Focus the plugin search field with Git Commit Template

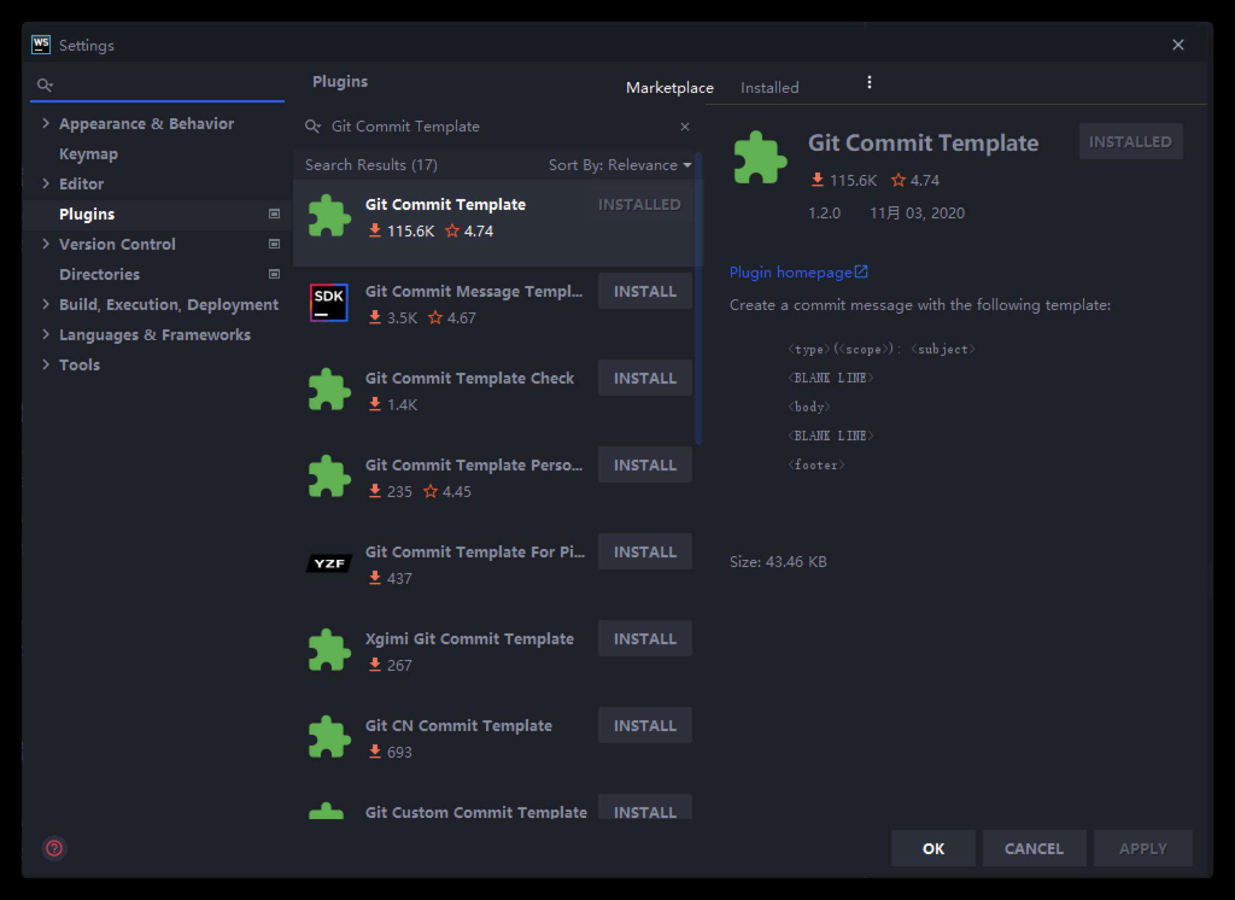click(497, 126)
